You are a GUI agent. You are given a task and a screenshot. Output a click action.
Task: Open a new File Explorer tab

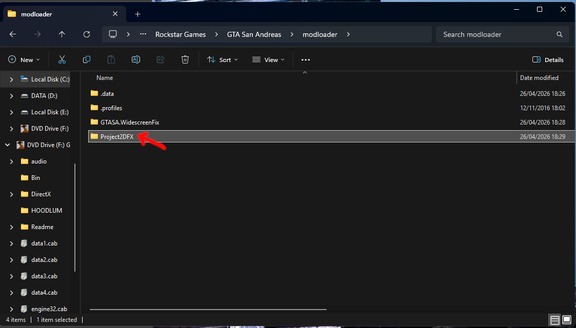point(138,14)
